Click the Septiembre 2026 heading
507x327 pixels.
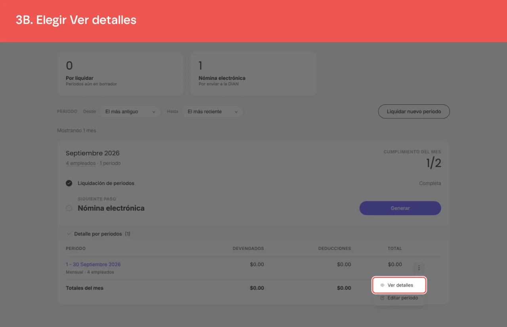click(93, 153)
